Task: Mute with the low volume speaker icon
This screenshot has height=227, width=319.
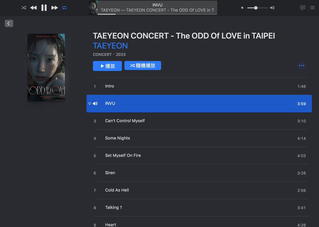Action: tap(242, 8)
